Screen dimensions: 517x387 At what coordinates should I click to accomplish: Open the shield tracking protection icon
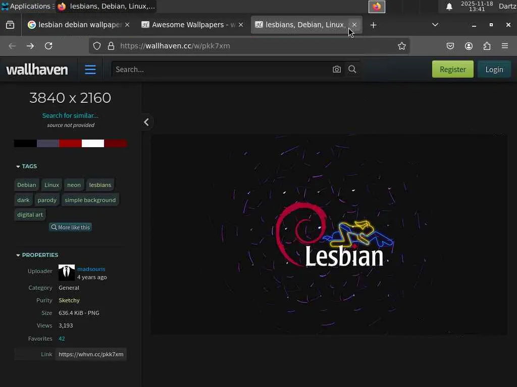tap(97, 46)
